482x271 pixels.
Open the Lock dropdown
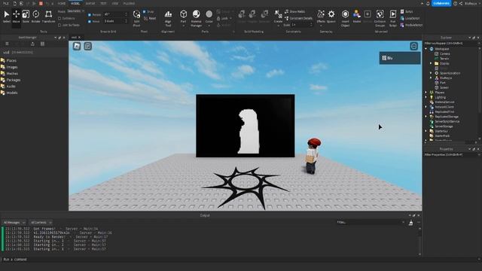(x=224, y=18)
